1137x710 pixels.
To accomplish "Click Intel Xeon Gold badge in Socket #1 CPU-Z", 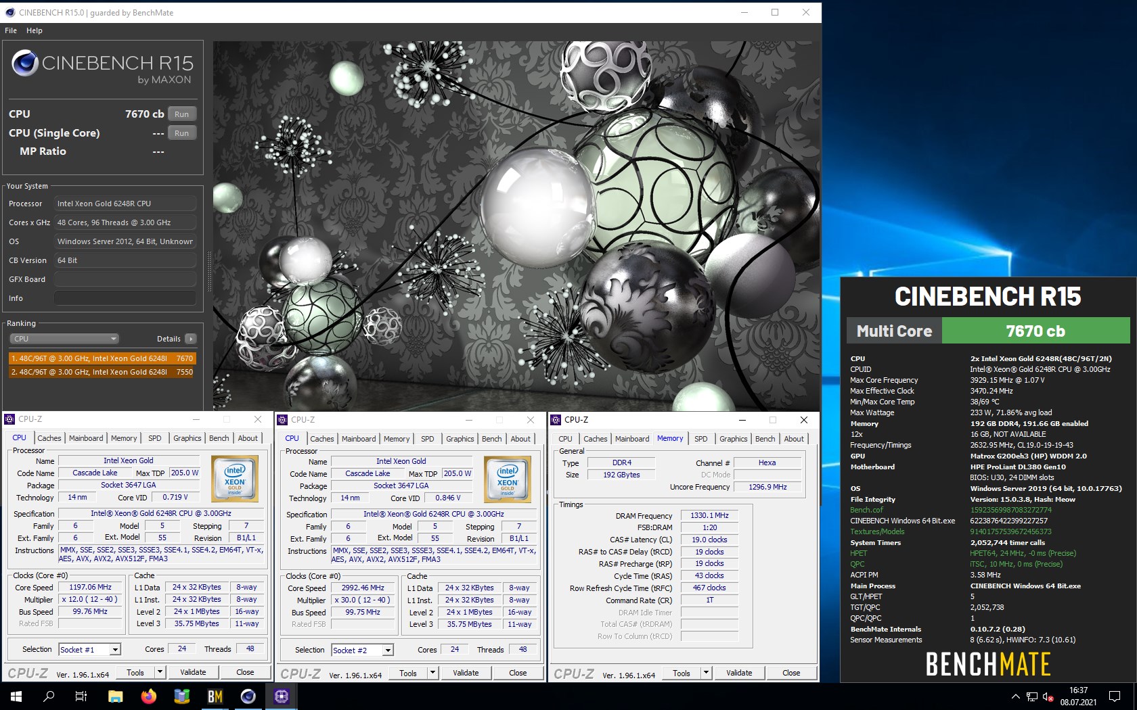I will click(x=235, y=479).
